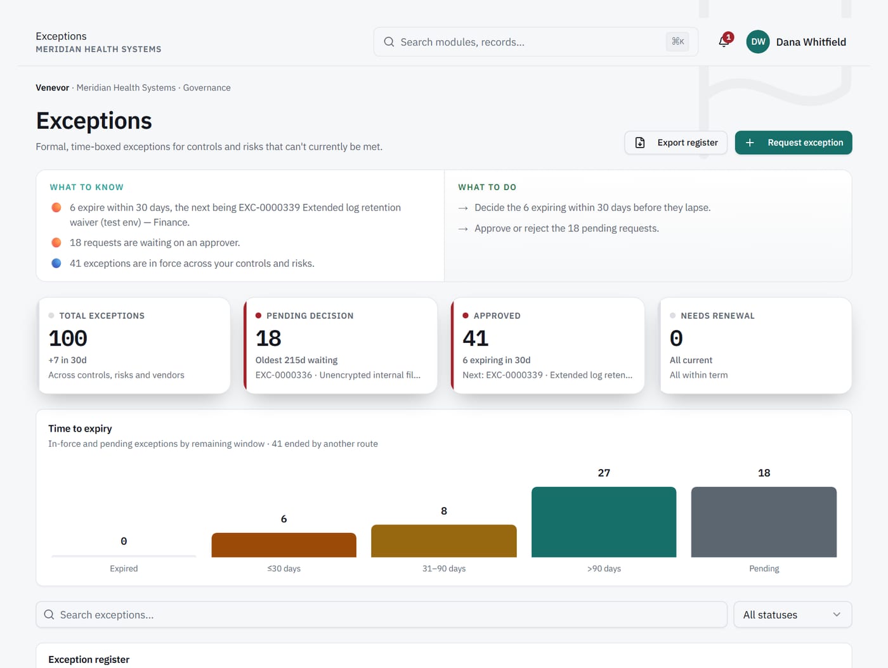
Task: Click '+7 in 30d' text
Action: point(67,360)
